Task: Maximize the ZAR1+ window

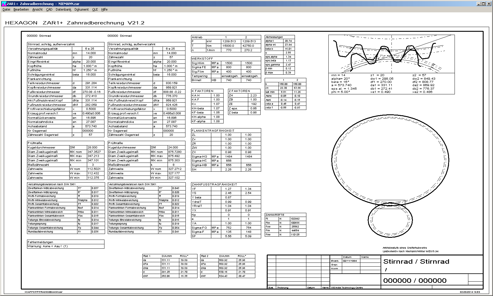Action: 484,4
